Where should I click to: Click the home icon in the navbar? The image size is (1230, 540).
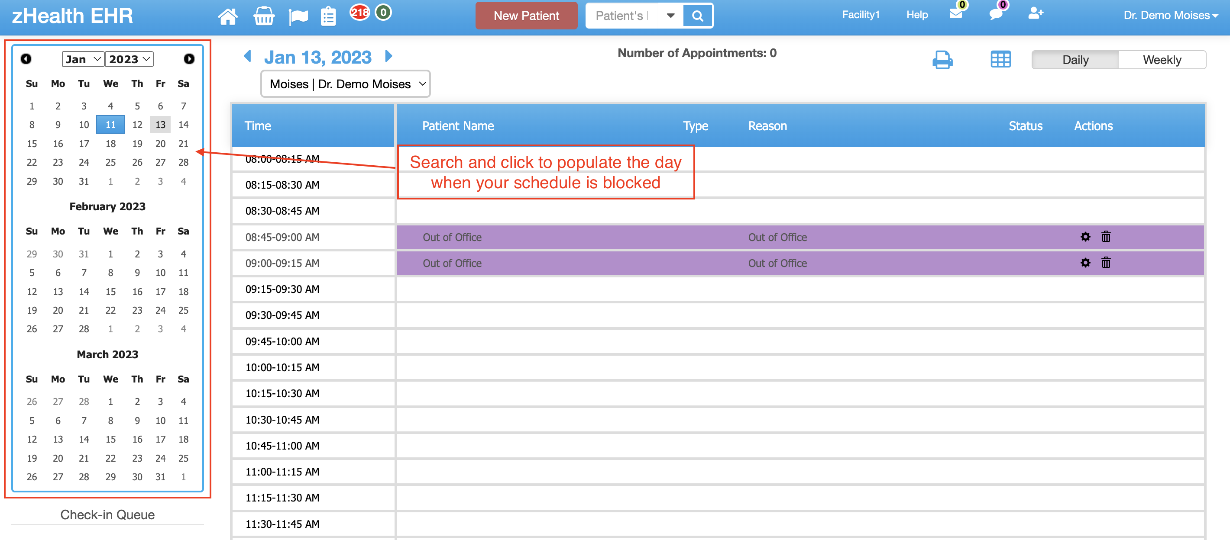(228, 15)
